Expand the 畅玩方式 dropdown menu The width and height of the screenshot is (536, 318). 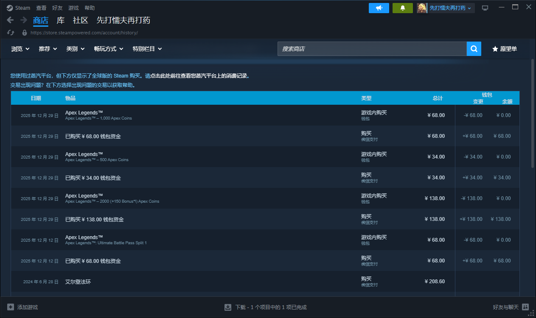click(x=109, y=49)
